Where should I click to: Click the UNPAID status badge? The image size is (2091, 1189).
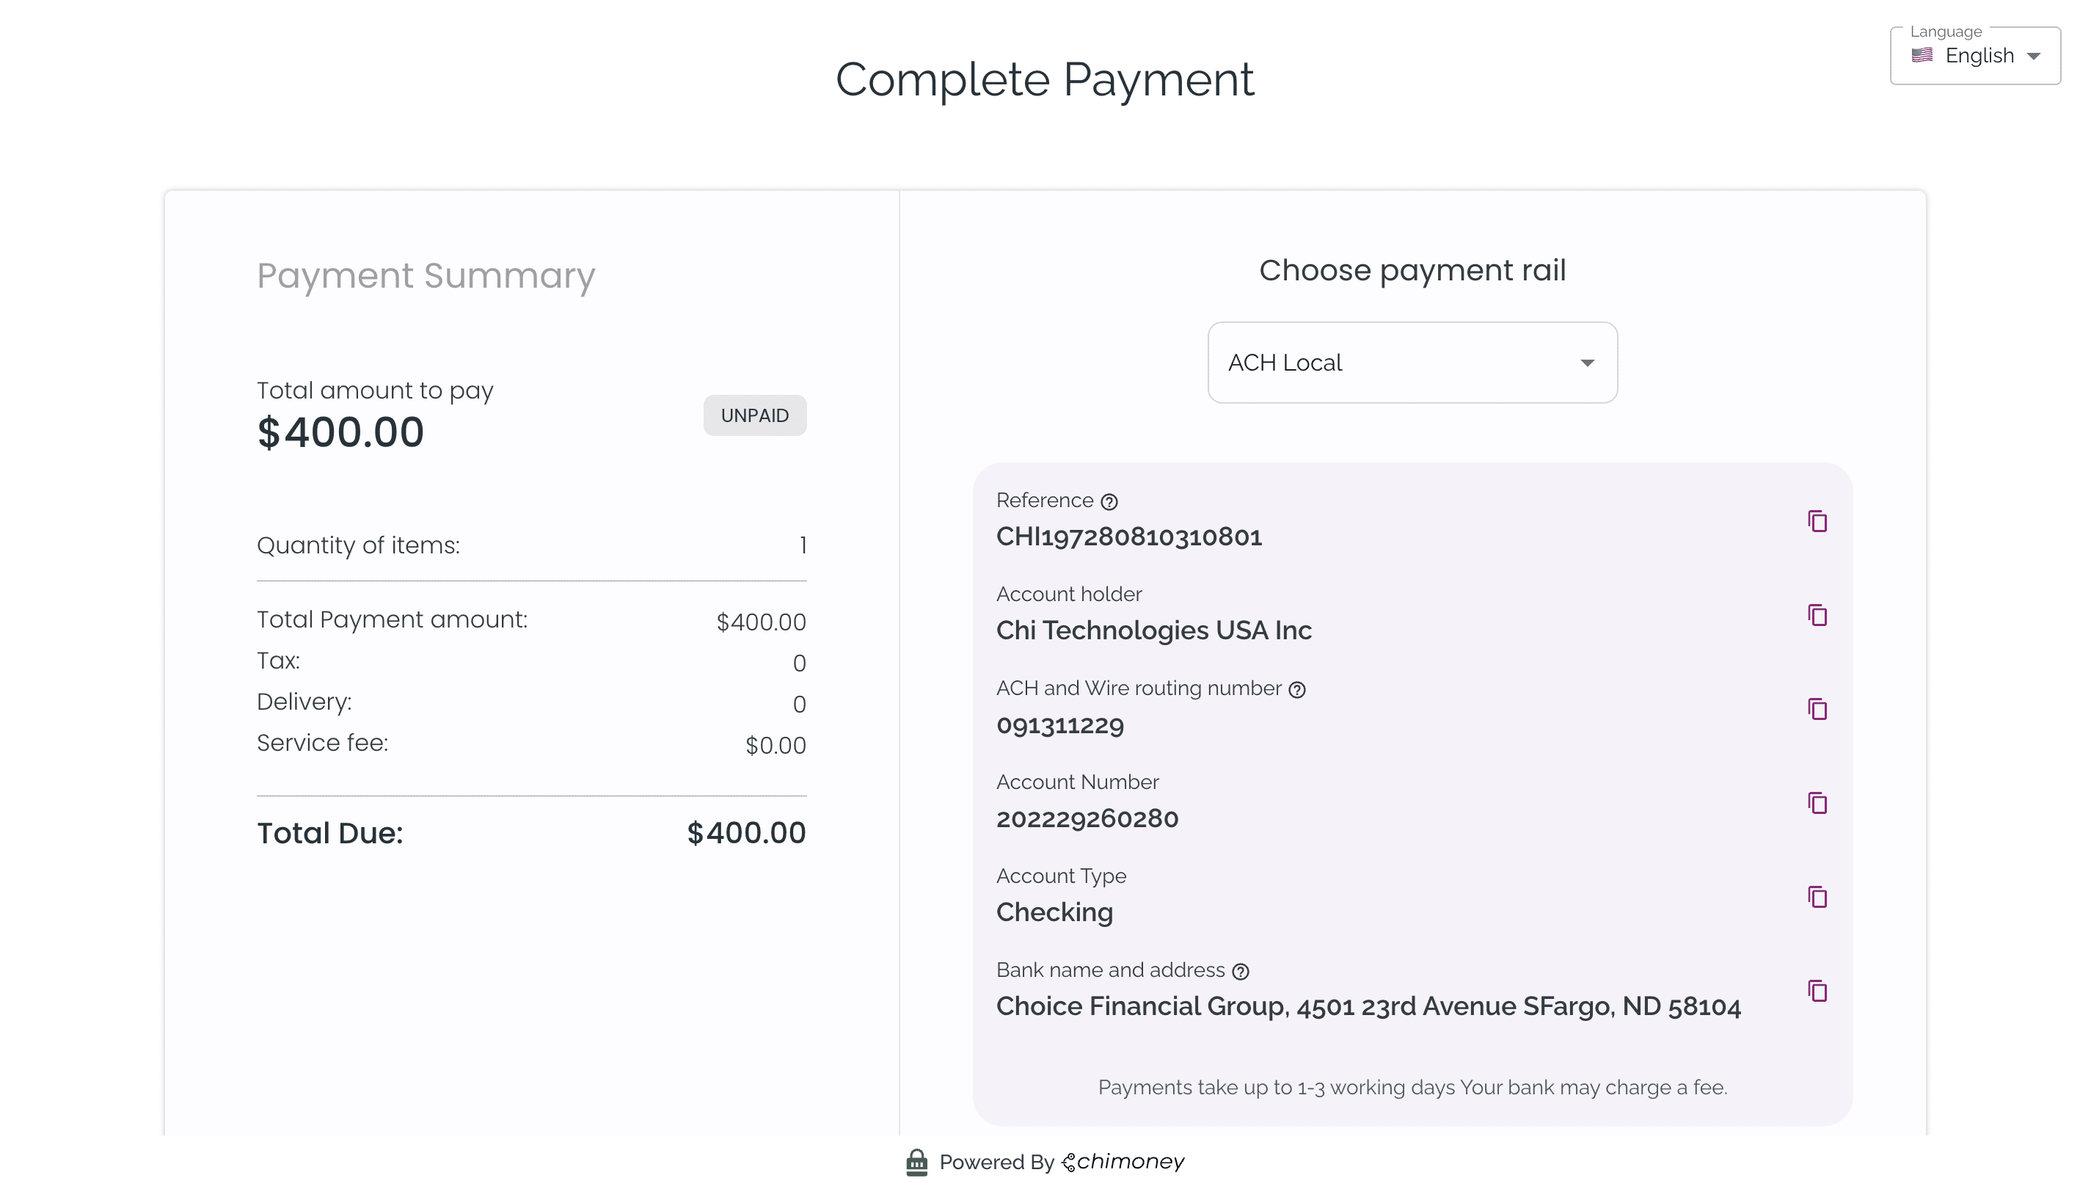pyautogui.click(x=755, y=415)
